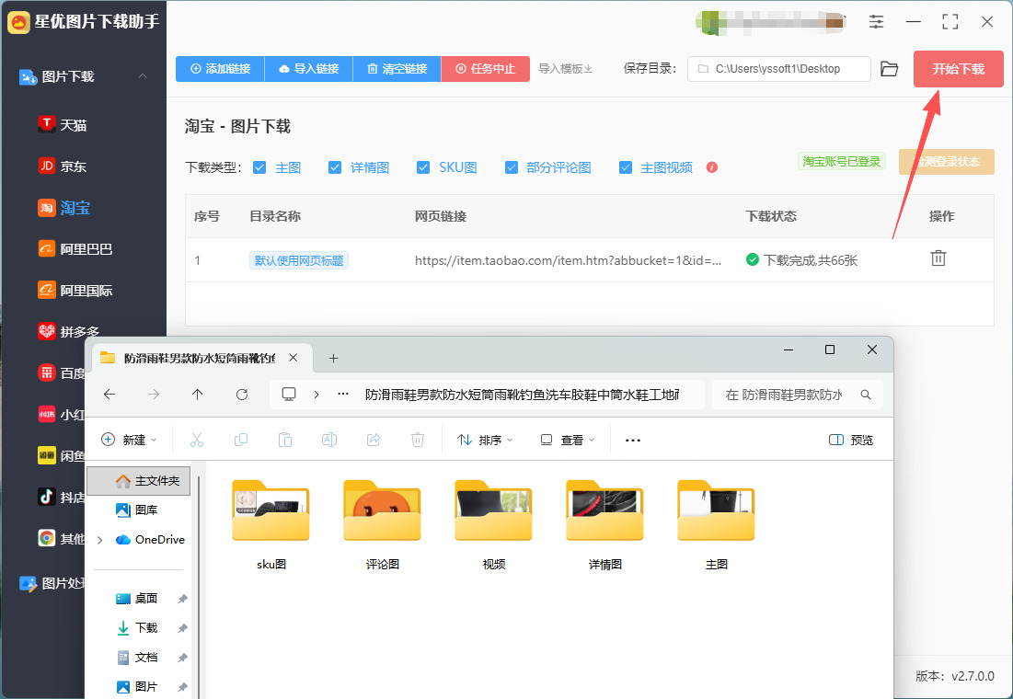
Task: Select 阿里国际 menu item in sidebar
Action: coord(86,291)
